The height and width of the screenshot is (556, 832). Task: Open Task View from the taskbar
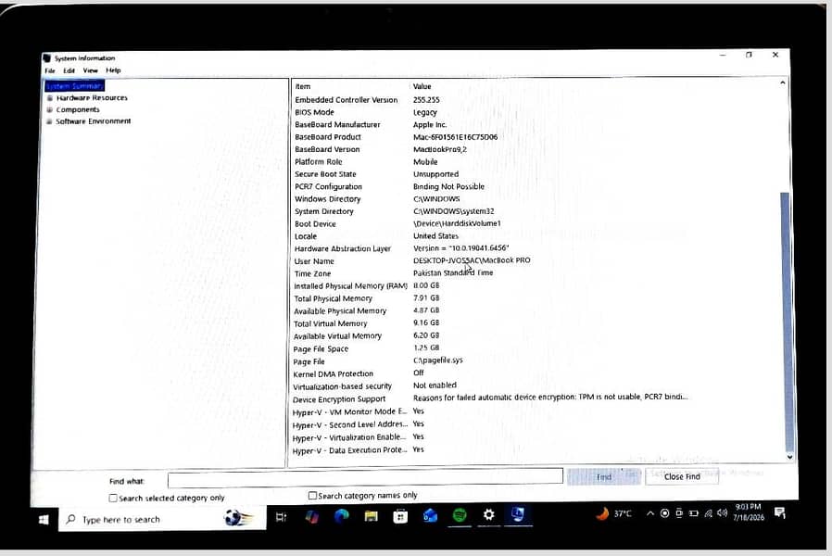pos(282,517)
